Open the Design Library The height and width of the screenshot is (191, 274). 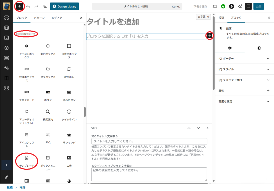(64, 6)
